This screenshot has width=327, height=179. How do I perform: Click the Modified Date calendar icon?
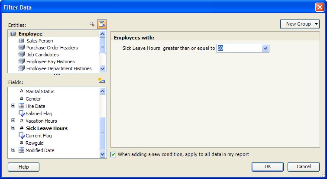click(21, 150)
